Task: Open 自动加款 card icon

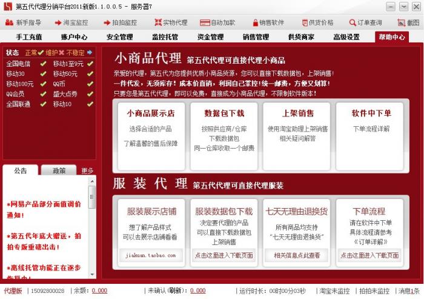Action: click(205, 23)
